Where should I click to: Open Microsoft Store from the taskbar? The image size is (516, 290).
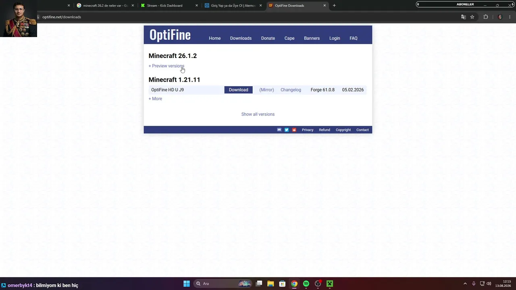coord(282,284)
